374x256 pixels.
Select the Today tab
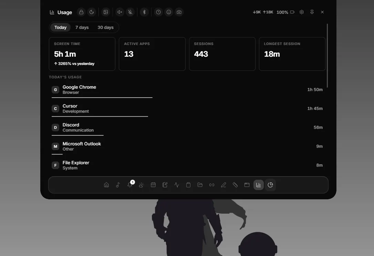click(60, 27)
